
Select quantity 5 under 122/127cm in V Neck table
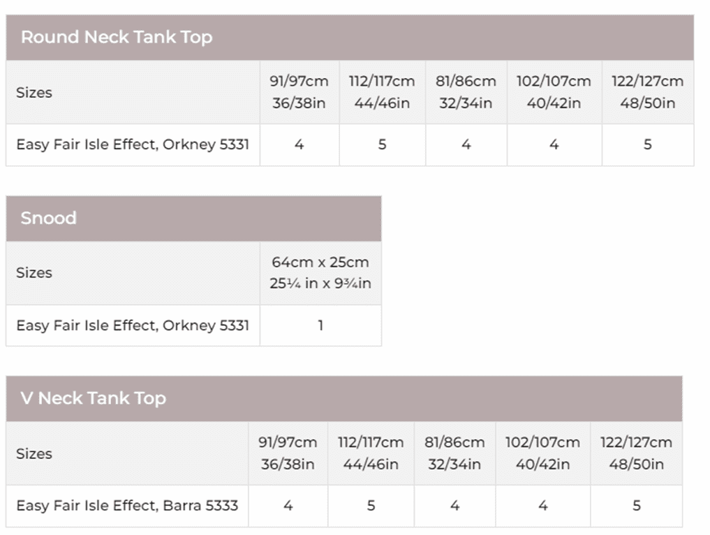(x=636, y=506)
